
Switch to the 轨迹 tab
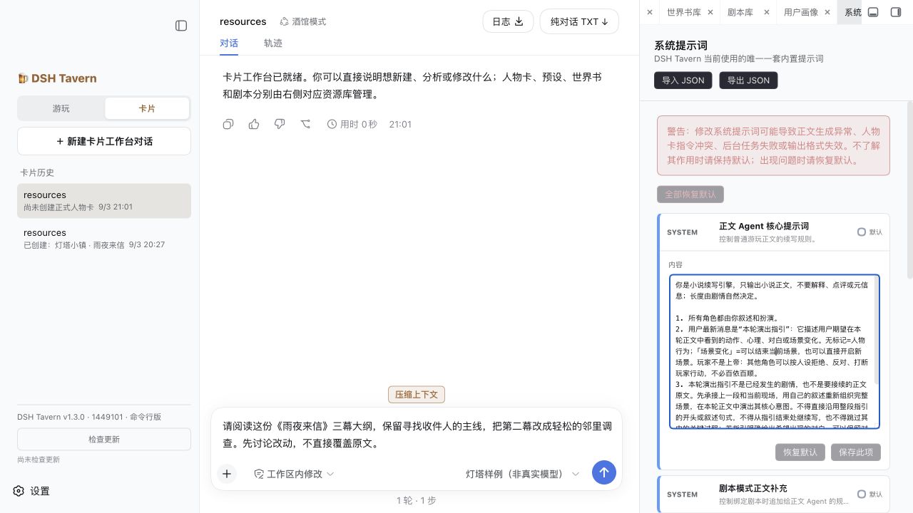pyautogui.click(x=273, y=43)
